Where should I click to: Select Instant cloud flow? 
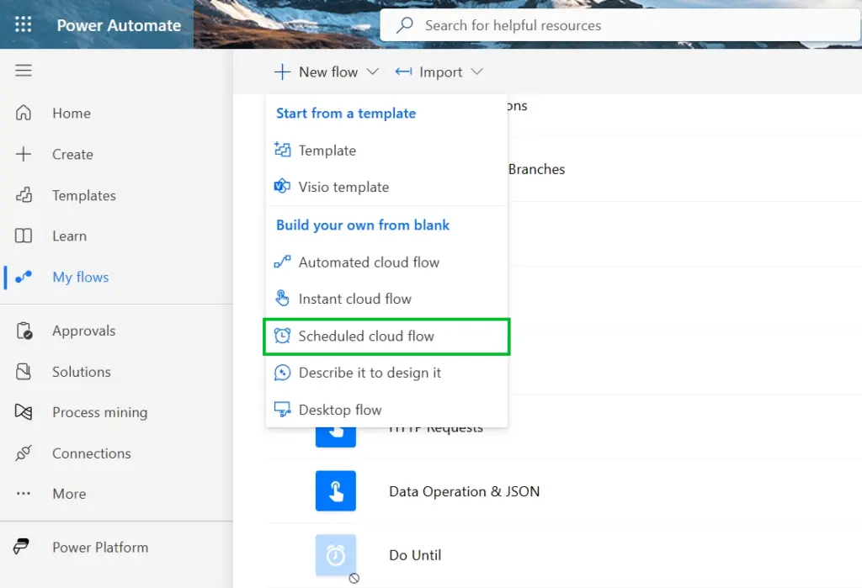tap(386, 299)
